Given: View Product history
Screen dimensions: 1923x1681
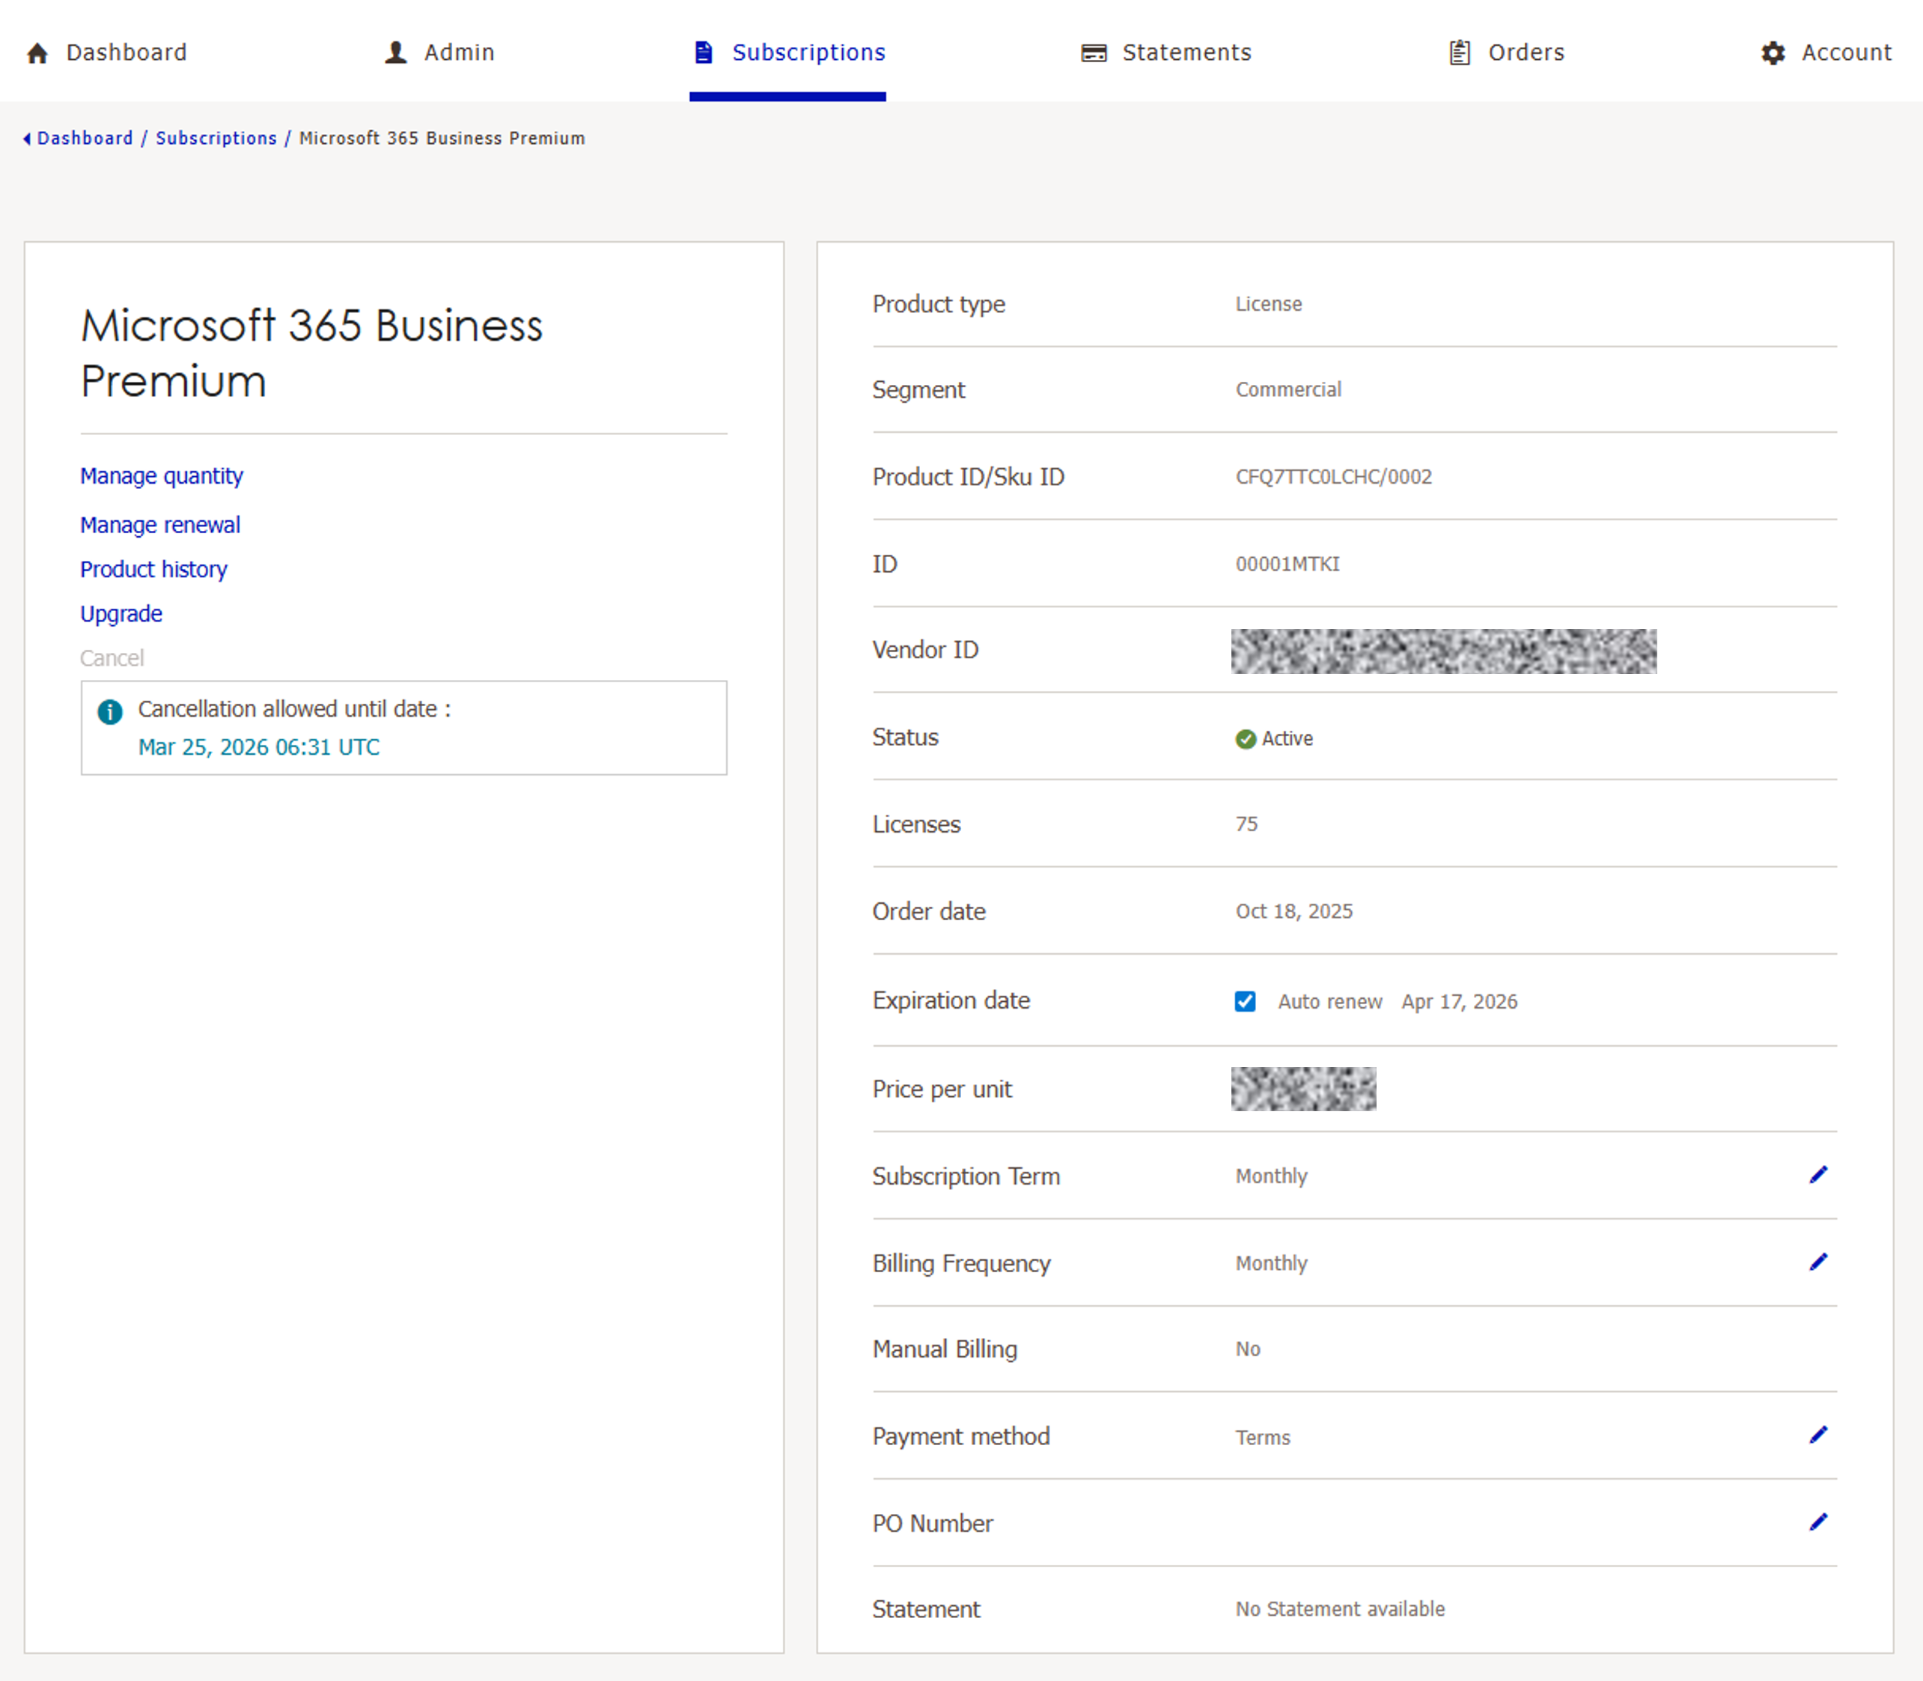Looking at the screenshot, I should point(153,569).
